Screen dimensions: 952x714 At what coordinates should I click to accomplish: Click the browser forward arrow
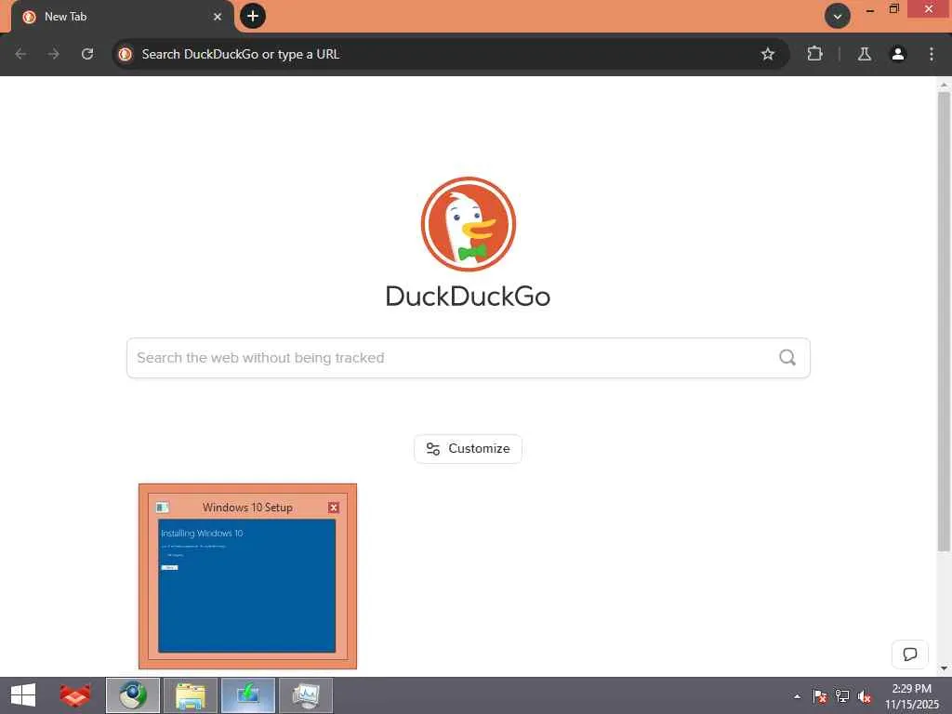pos(54,54)
